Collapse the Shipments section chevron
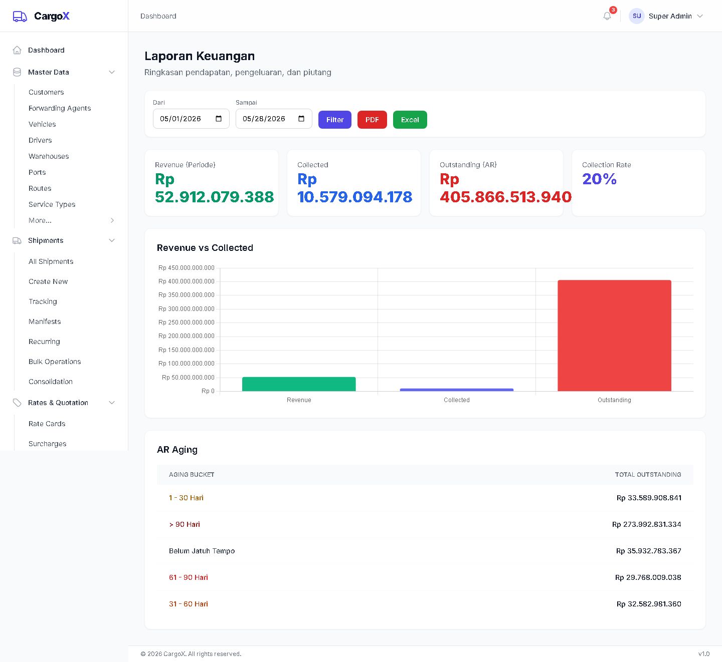Screen dimensions: 722x662 112,240
